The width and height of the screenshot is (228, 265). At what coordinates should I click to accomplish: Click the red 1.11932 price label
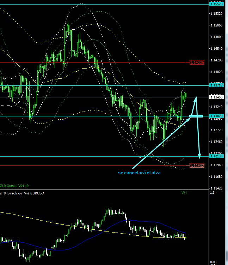197,165
